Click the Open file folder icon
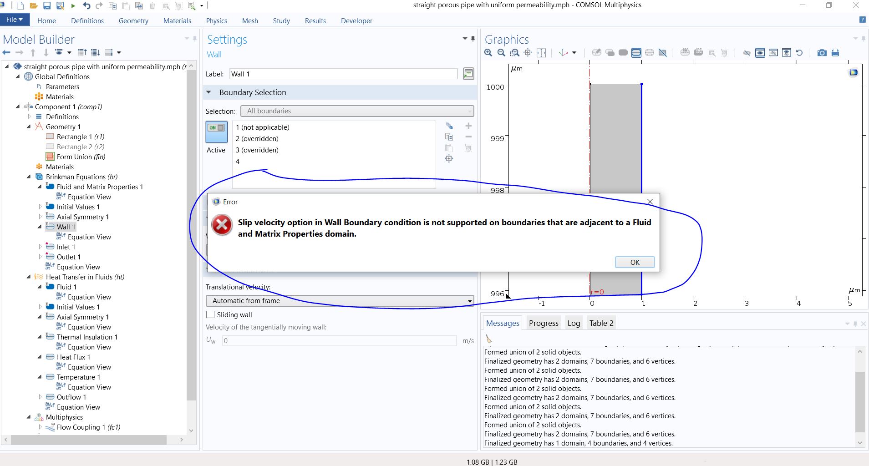The image size is (869, 466). pyautogui.click(x=33, y=6)
